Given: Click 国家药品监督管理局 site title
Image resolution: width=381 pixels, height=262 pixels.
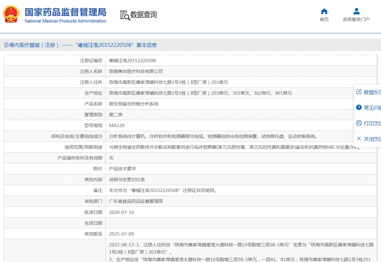Looking at the screenshot, I should click(x=65, y=12).
